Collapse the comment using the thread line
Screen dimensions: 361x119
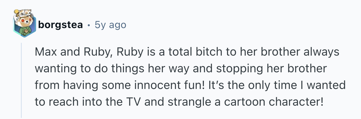tap(21, 80)
